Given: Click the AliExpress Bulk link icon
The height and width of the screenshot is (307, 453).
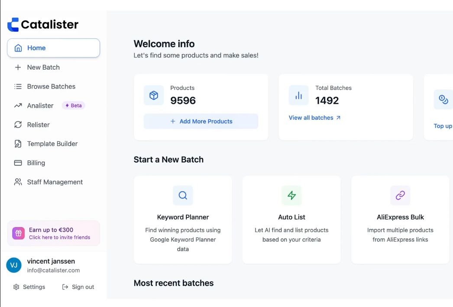Looking at the screenshot, I should (400, 195).
